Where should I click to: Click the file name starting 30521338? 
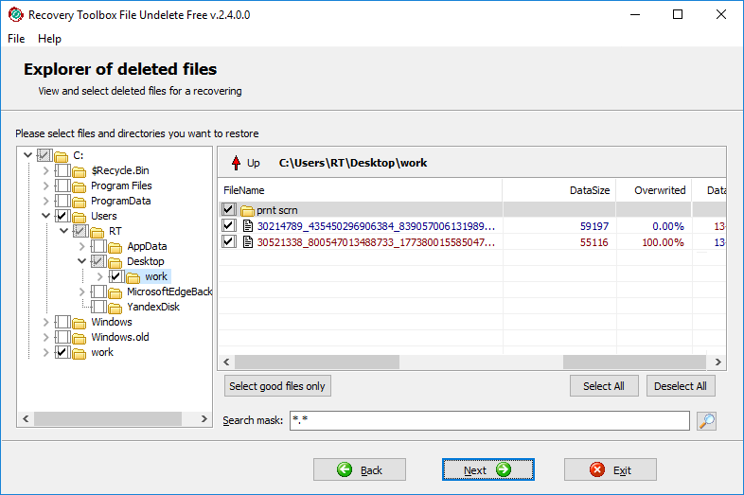pyautogui.click(x=376, y=242)
